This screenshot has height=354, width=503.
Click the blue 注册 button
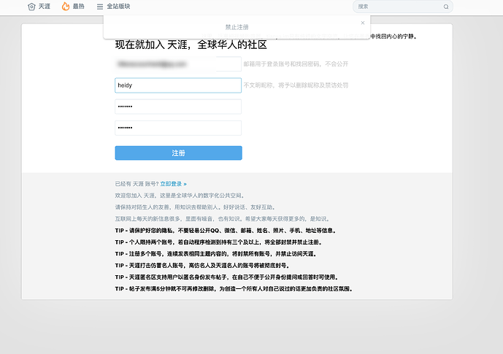(x=178, y=153)
